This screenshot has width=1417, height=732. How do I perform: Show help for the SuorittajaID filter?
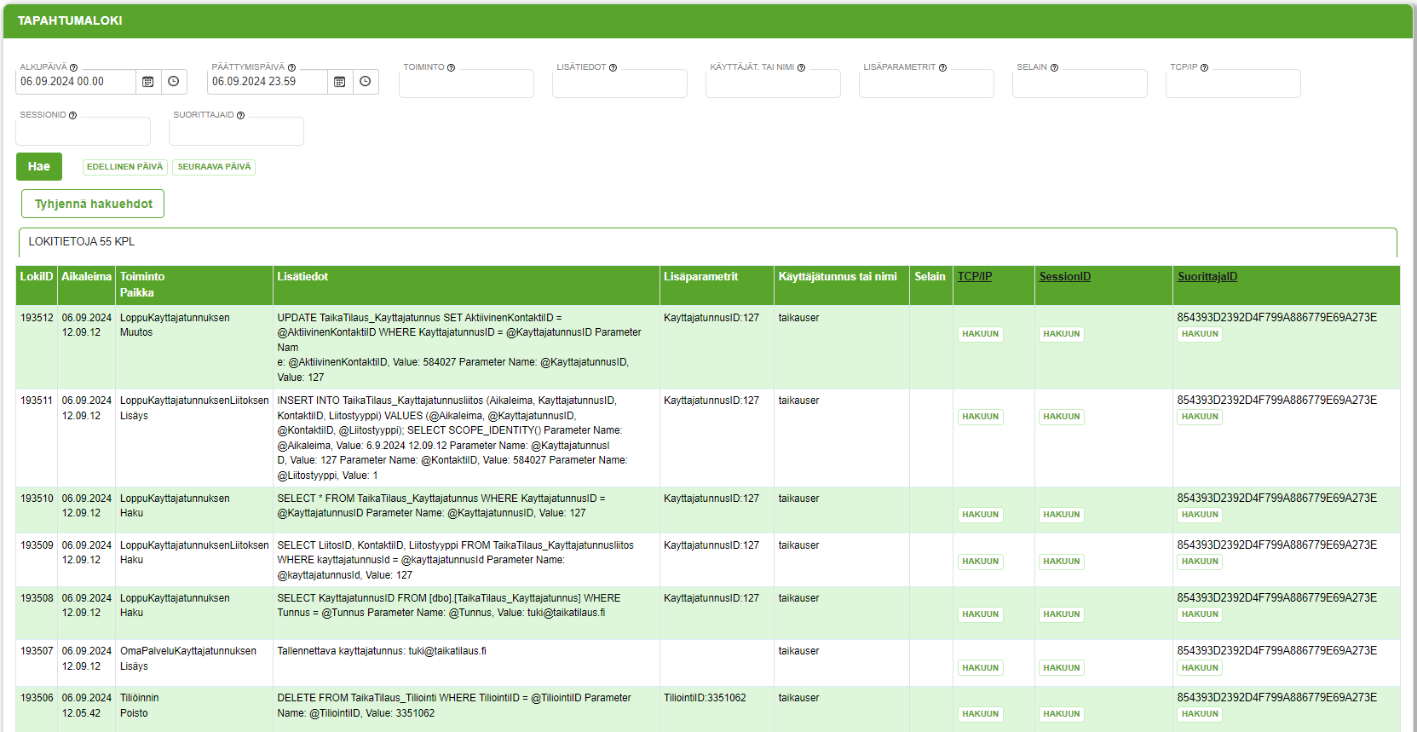point(240,115)
